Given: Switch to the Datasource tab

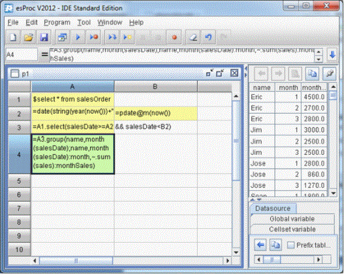Looking at the screenshot, I should [273, 208].
